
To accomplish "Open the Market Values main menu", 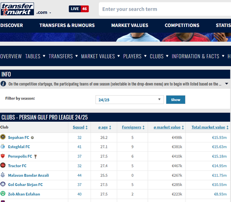I will point(129,25).
